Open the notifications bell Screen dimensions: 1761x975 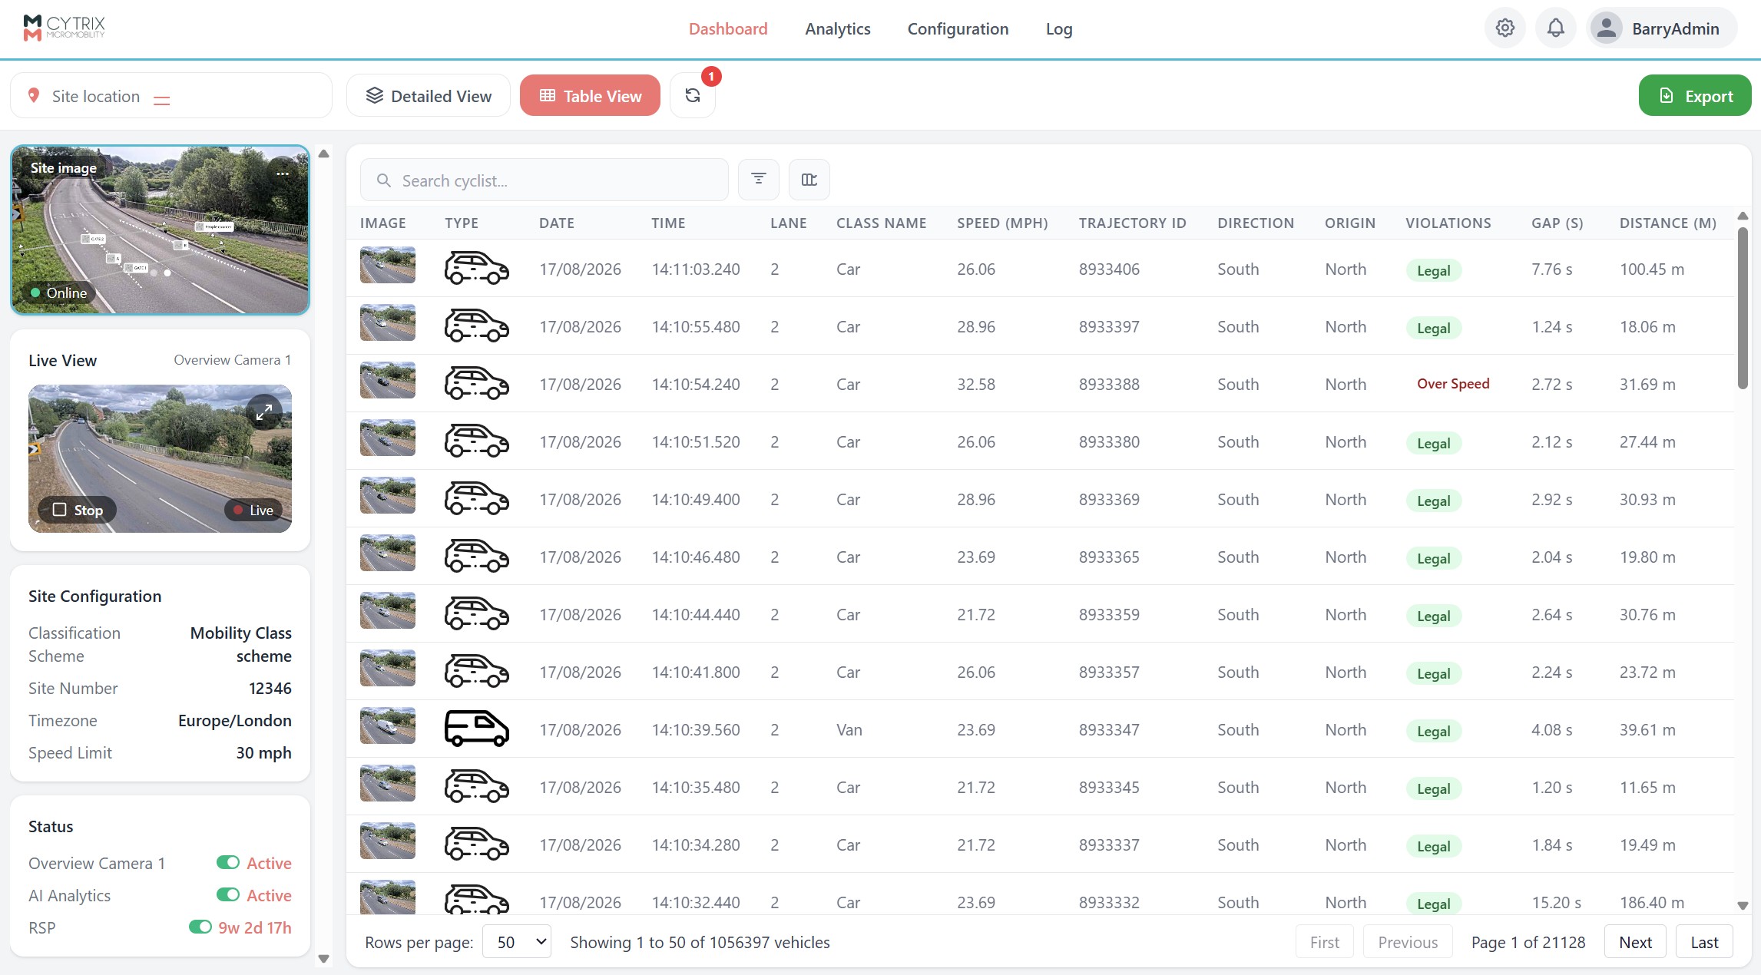coord(1555,28)
